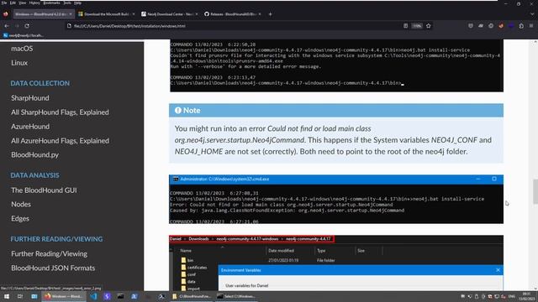Open the Nodes sidebar link

pyautogui.click(x=21, y=204)
